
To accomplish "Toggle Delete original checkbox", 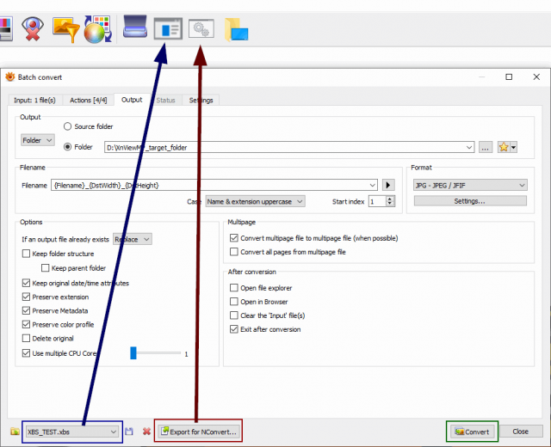I will [26, 338].
